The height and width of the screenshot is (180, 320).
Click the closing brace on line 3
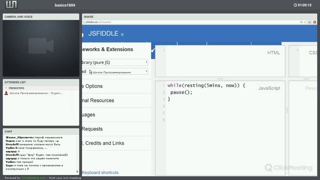click(169, 99)
